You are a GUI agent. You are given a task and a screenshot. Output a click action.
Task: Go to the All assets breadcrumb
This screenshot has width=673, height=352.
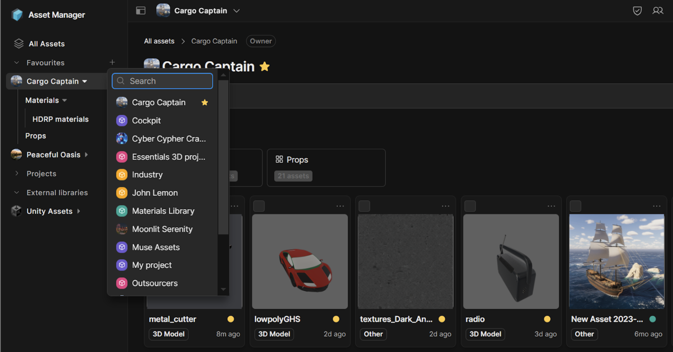159,41
